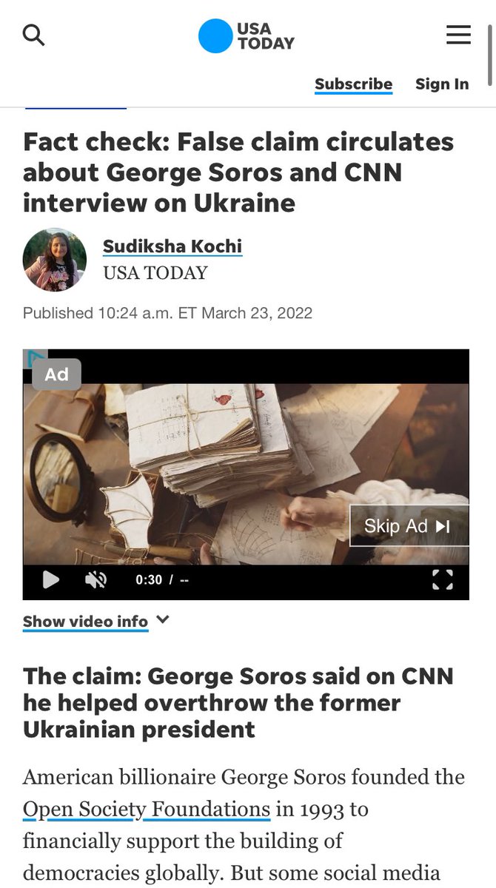Click the video ad thumbnail
Screen dimensions: 496x888
pyautogui.click(x=246, y=474)
